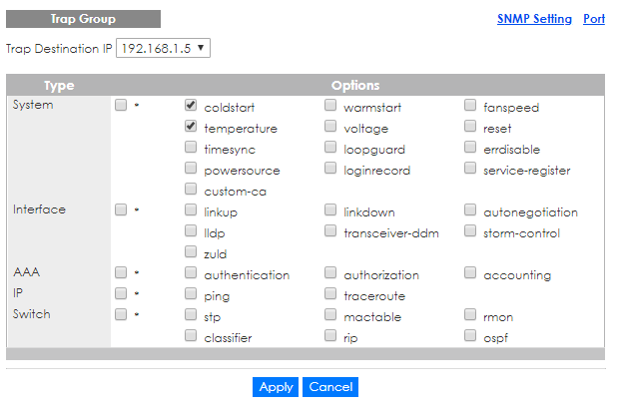626x411 pixels.
Task: Check the ping IP option
Action: coord(191,295)
